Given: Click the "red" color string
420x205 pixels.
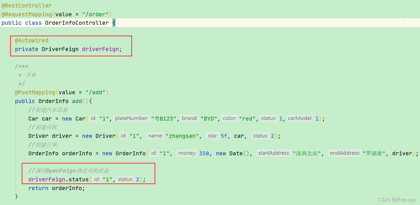Looking at the screenshot, I should 247,119.
